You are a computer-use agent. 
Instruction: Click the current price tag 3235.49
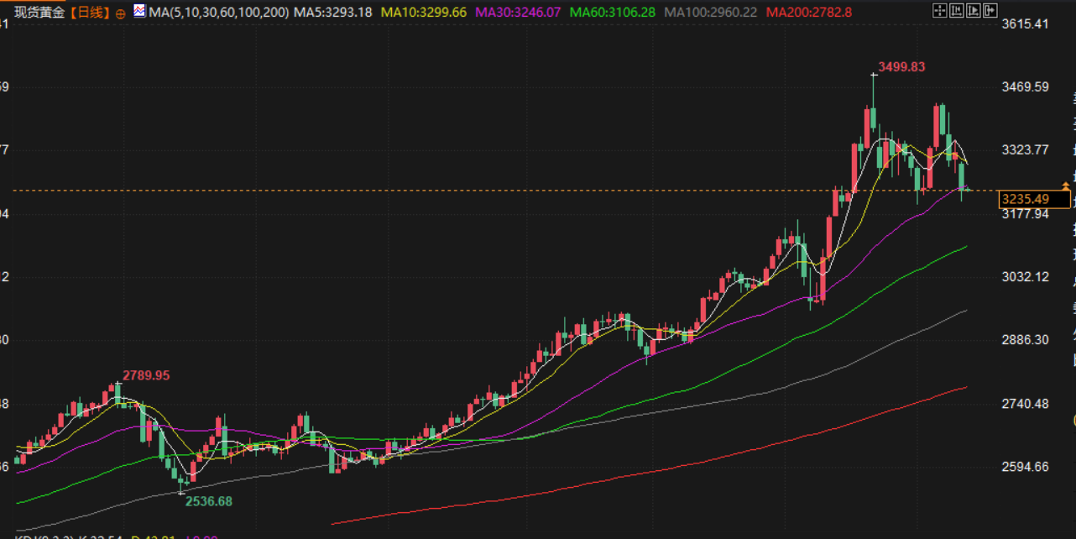[x=1035, y=199]
